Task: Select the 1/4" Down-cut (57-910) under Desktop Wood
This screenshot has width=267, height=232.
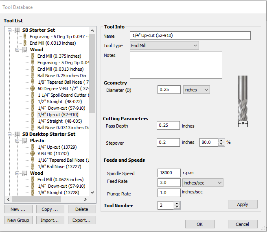Action: click(61, 186)
